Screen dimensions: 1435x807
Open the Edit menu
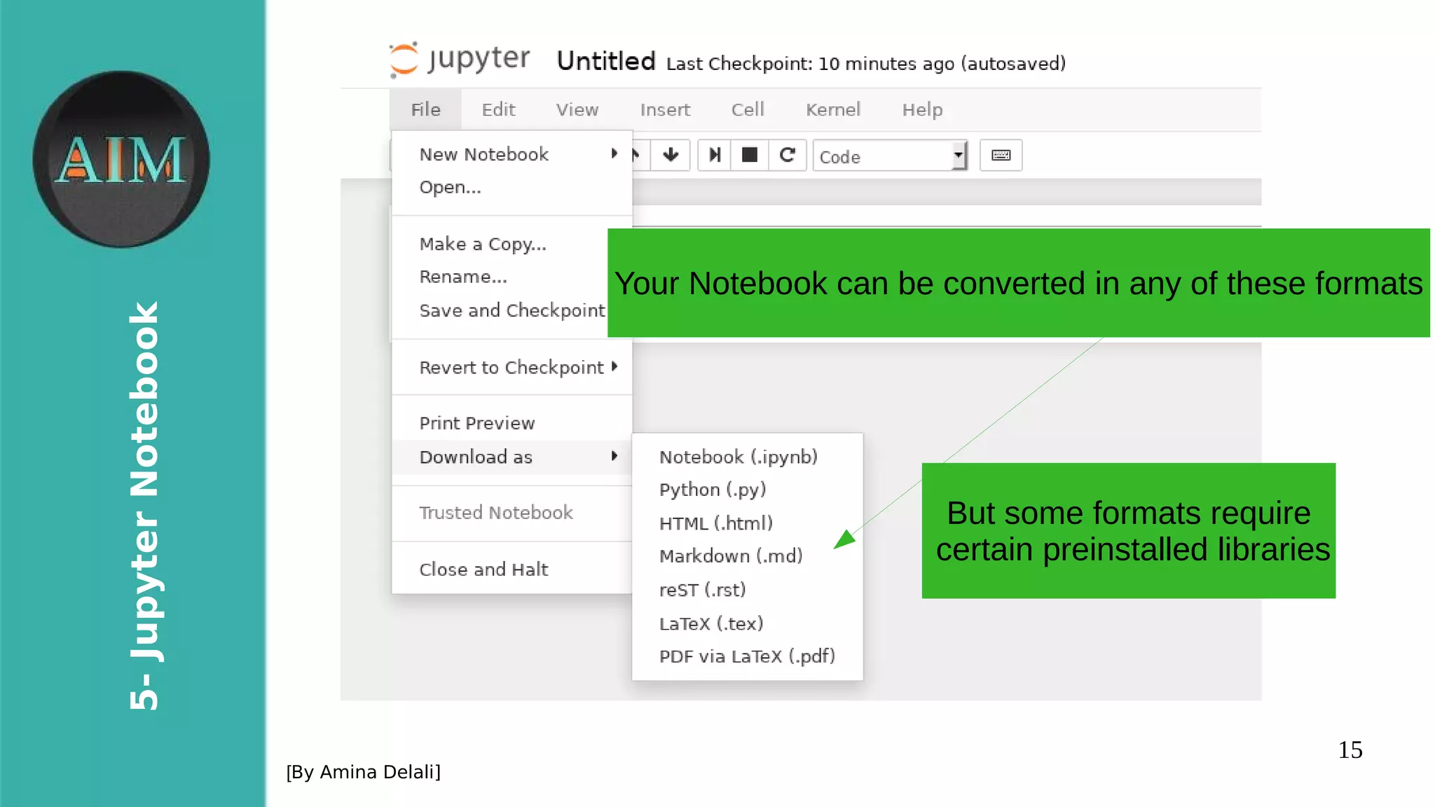tap(498, 110)
